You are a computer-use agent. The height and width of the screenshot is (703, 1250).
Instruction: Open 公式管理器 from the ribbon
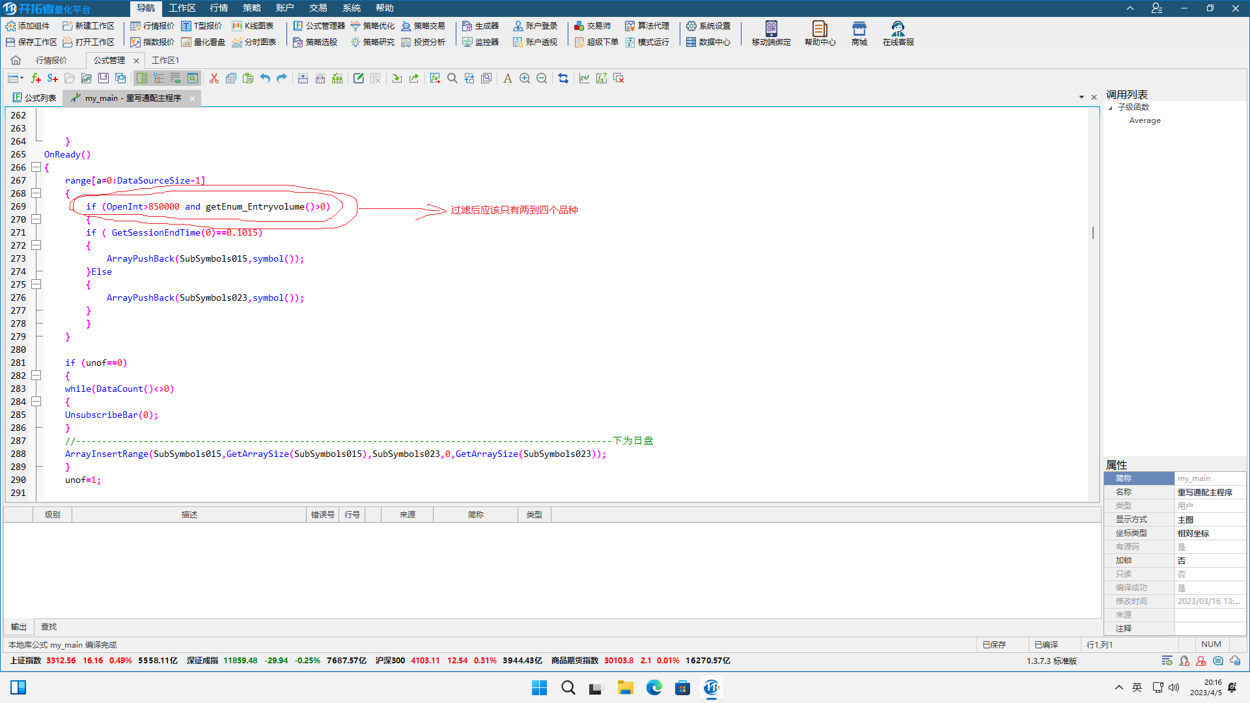[x=319, y=25]
